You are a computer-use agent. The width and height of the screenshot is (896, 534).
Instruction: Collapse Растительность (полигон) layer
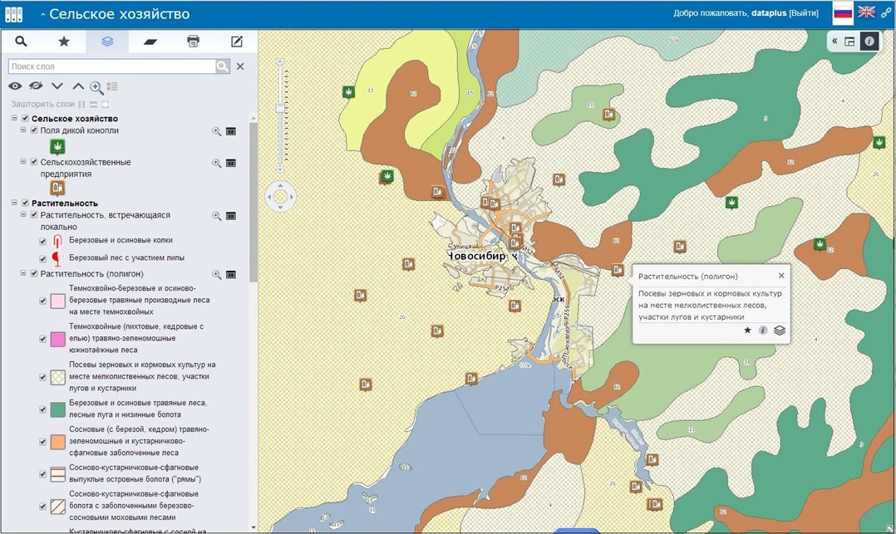click(x=23, y=273)
